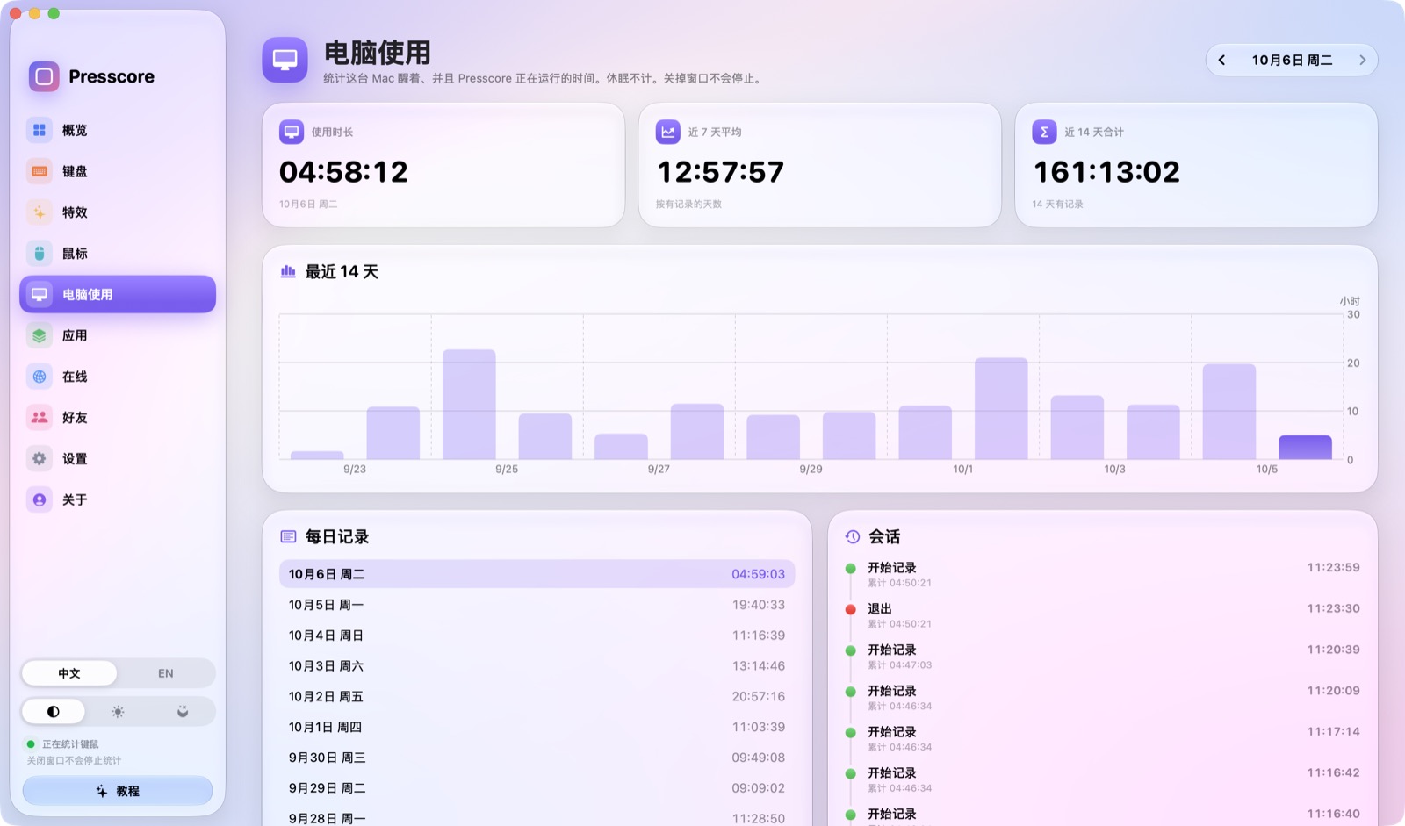Click the Presscore logo icon
This screenshot has height=826, width=1405.
tap(44, 76)
